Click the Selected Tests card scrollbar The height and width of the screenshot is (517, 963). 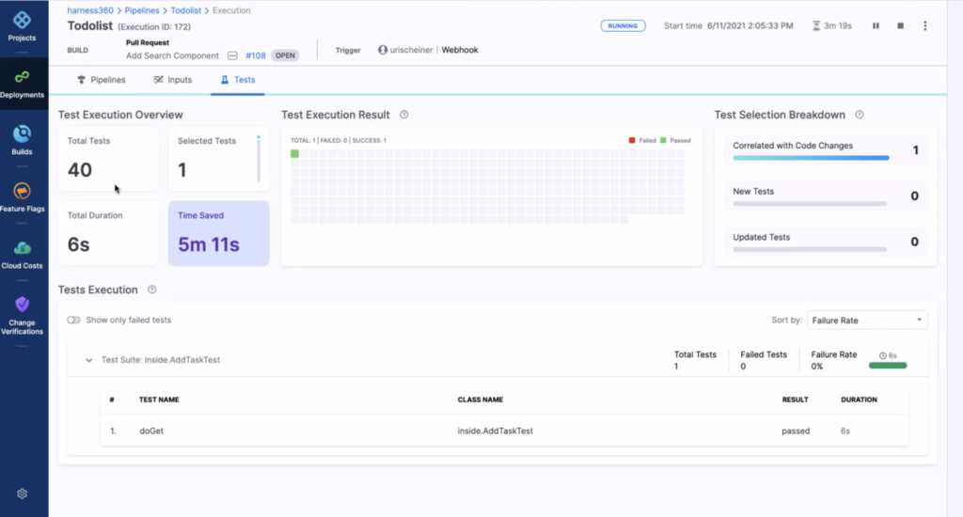(x=259, y=159)
